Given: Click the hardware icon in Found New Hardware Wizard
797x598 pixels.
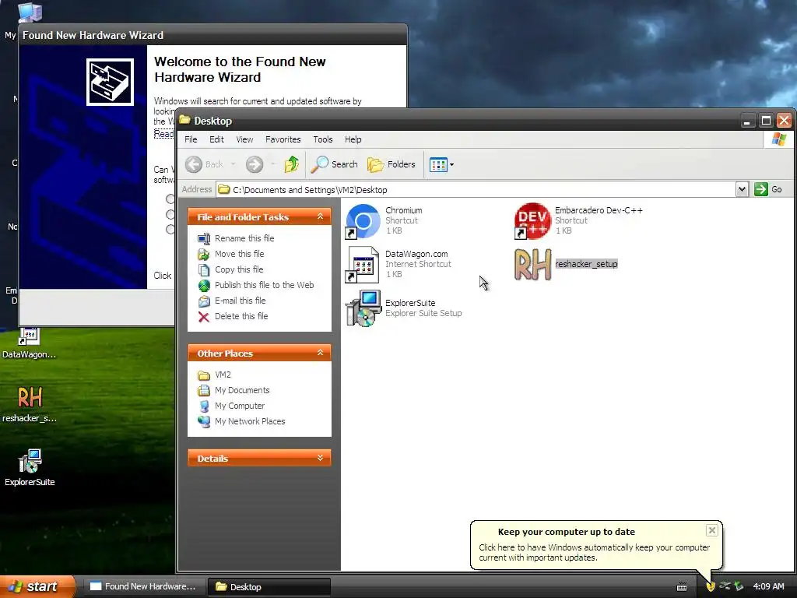Looking at the screenshot, I should pyautogui.click(x=110, y=82).
